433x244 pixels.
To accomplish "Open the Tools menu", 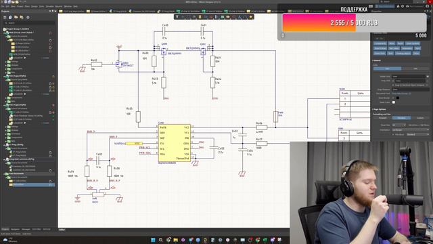I will 41,6.
